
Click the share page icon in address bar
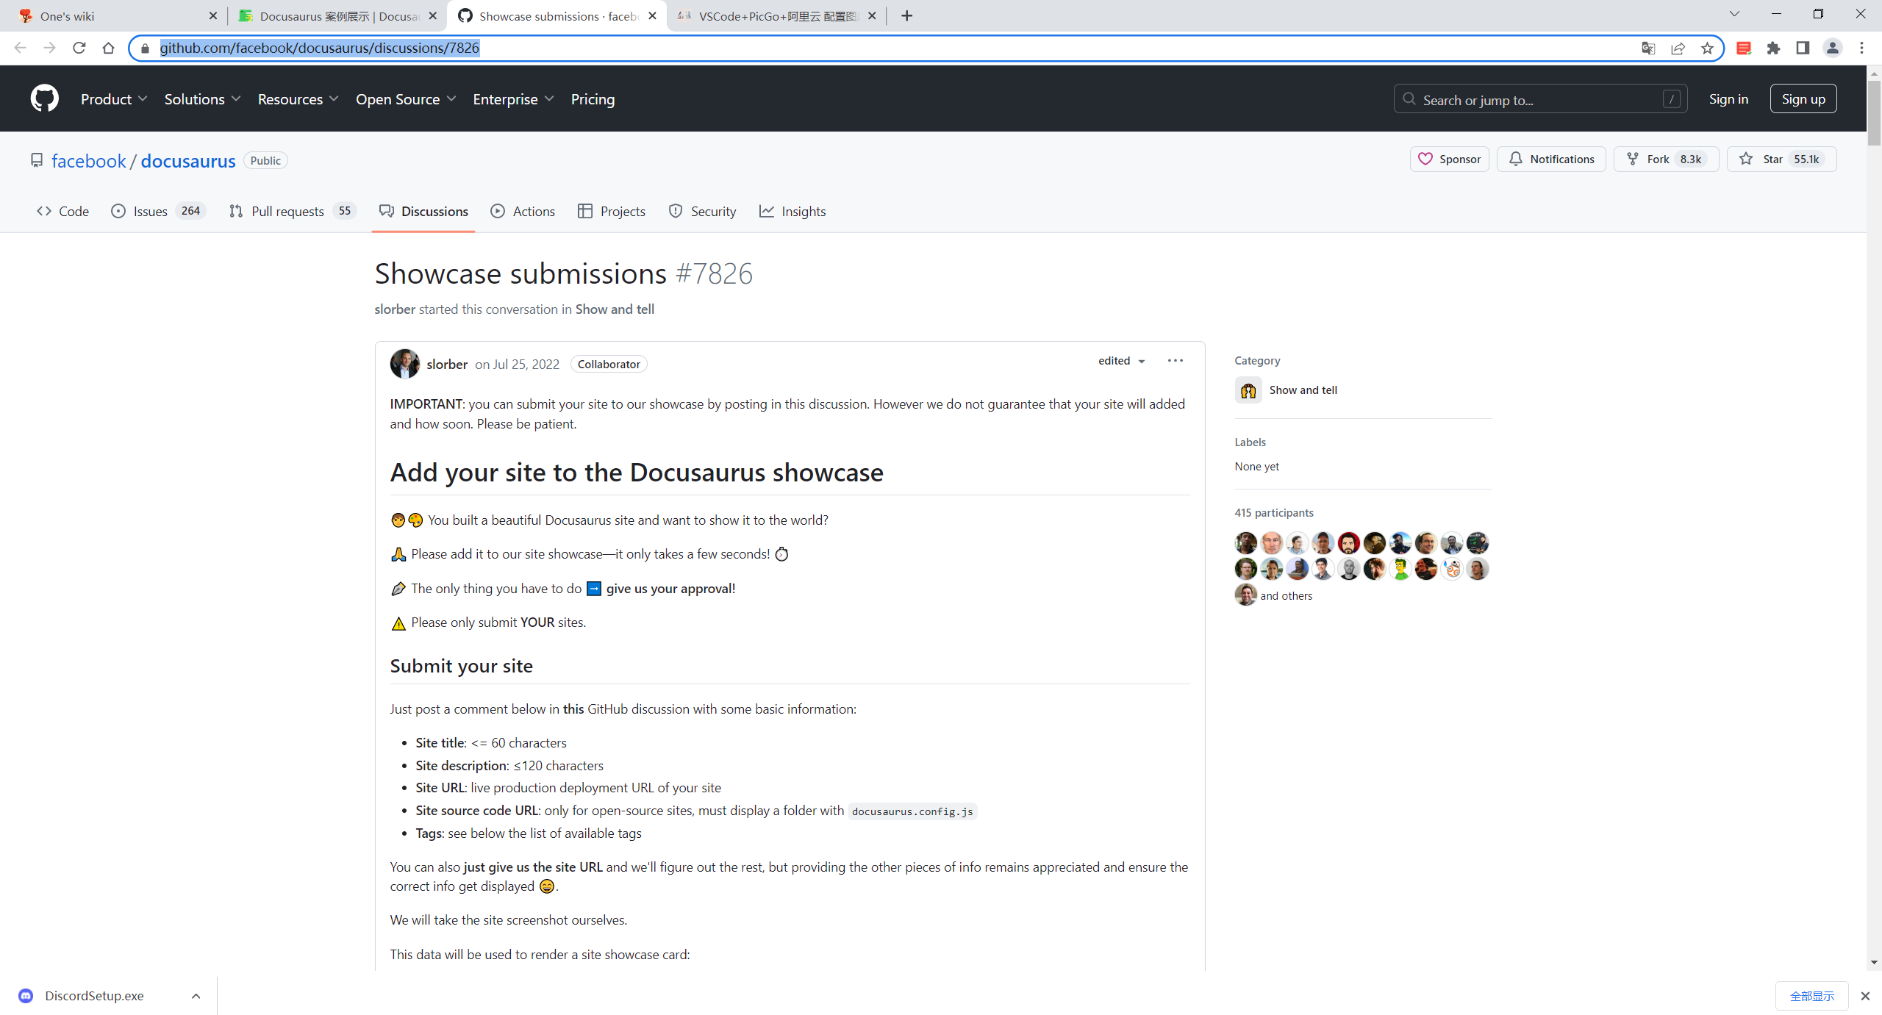(x=1678, y=48)
